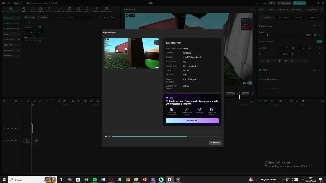
Task: Click the media search field
Action: pyautogui.click(x=72, y=17)
